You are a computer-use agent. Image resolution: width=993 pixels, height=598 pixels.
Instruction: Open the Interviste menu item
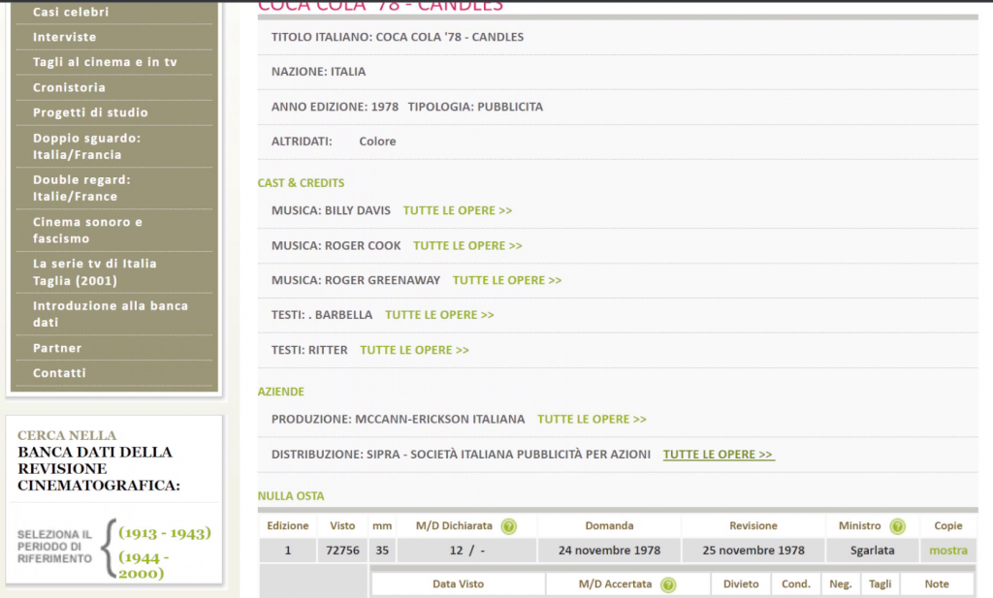click(x=65, y=37)
